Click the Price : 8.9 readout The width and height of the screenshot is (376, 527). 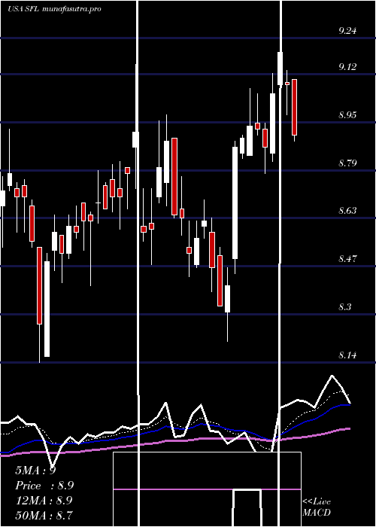[x=44, y=486]
